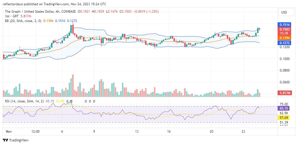The image size is (298, 145).
Task: Click the blue 0.1272 lower band price tag
Action: point(284,43)
